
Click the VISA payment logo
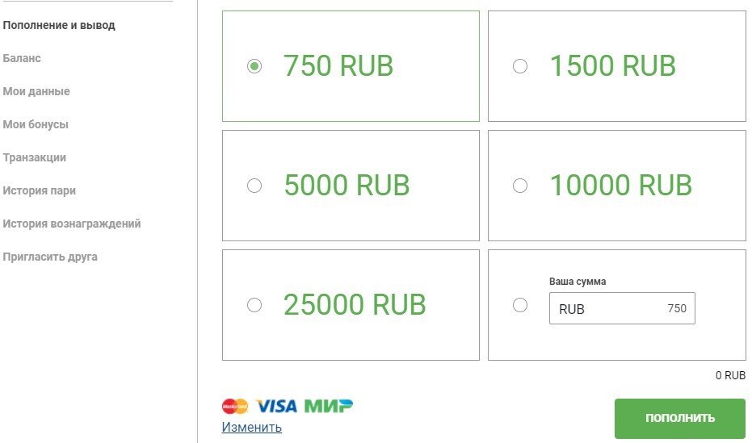(x=276, y=406)
